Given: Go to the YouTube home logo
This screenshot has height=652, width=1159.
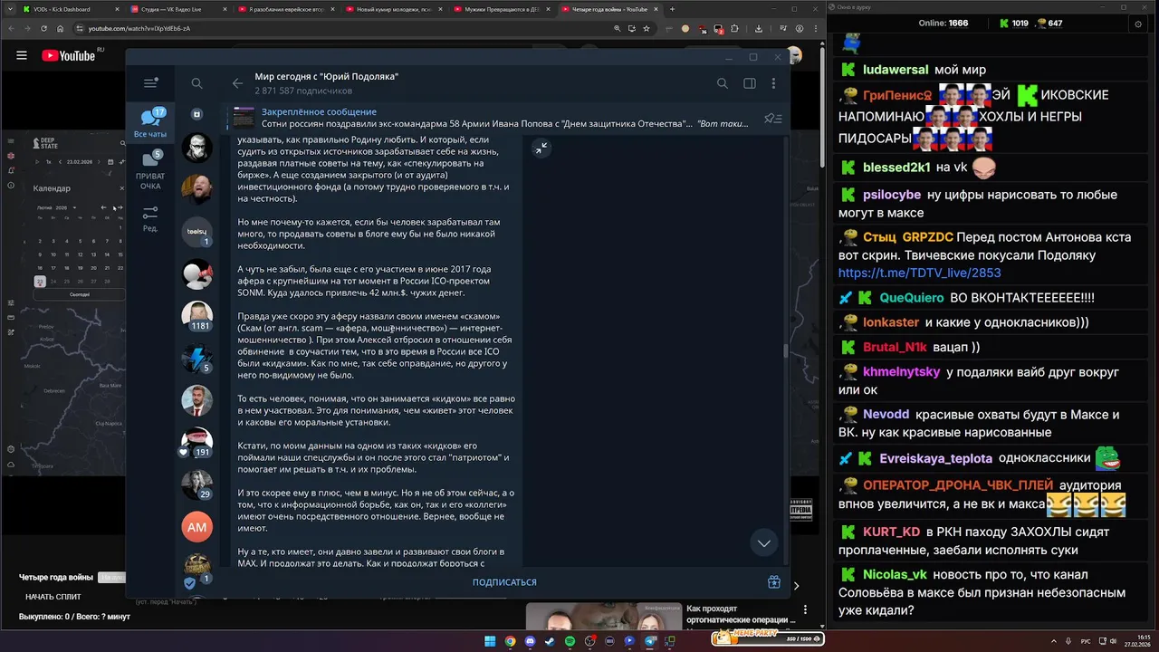Looking at the screenshot, I should coord(69,55).
